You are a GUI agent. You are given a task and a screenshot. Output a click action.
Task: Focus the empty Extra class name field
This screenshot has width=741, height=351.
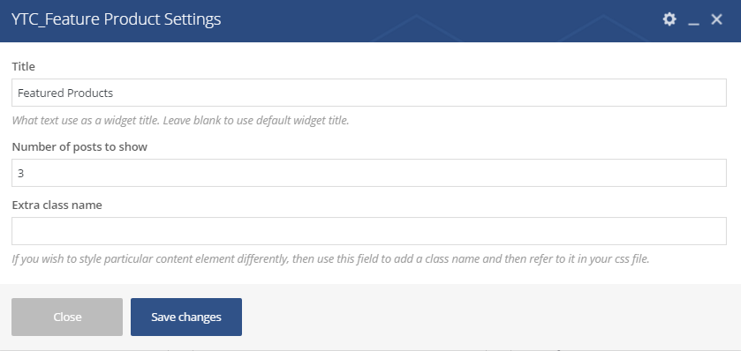pos(369,231)
